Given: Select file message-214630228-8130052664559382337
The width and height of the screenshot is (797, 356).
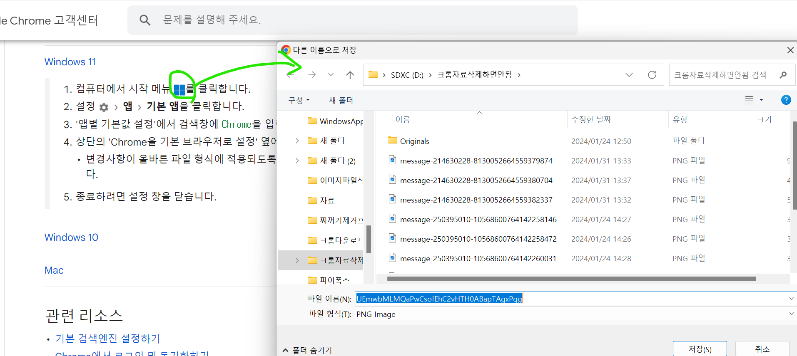Looking at the screenshot, I should pyautogui.click(x=476, y=200).
